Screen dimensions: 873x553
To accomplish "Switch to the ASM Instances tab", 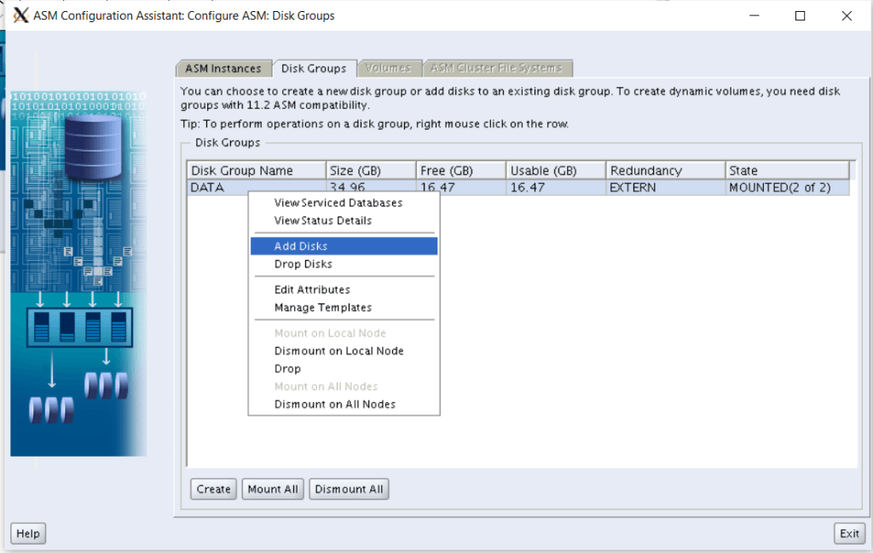I will tap(223, 68).
